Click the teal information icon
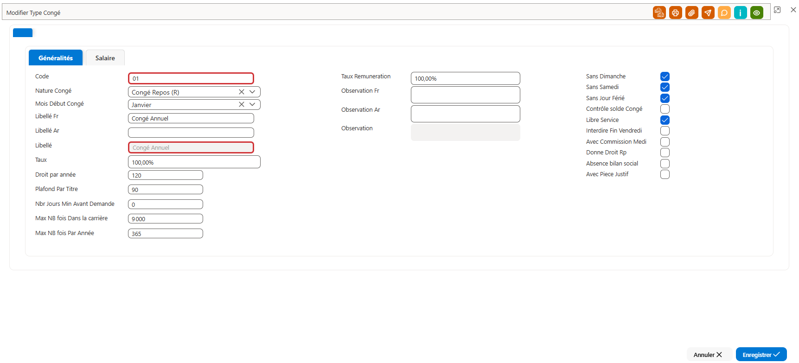The height and width of the screenshot is (363, 799). tap(740, 13)
